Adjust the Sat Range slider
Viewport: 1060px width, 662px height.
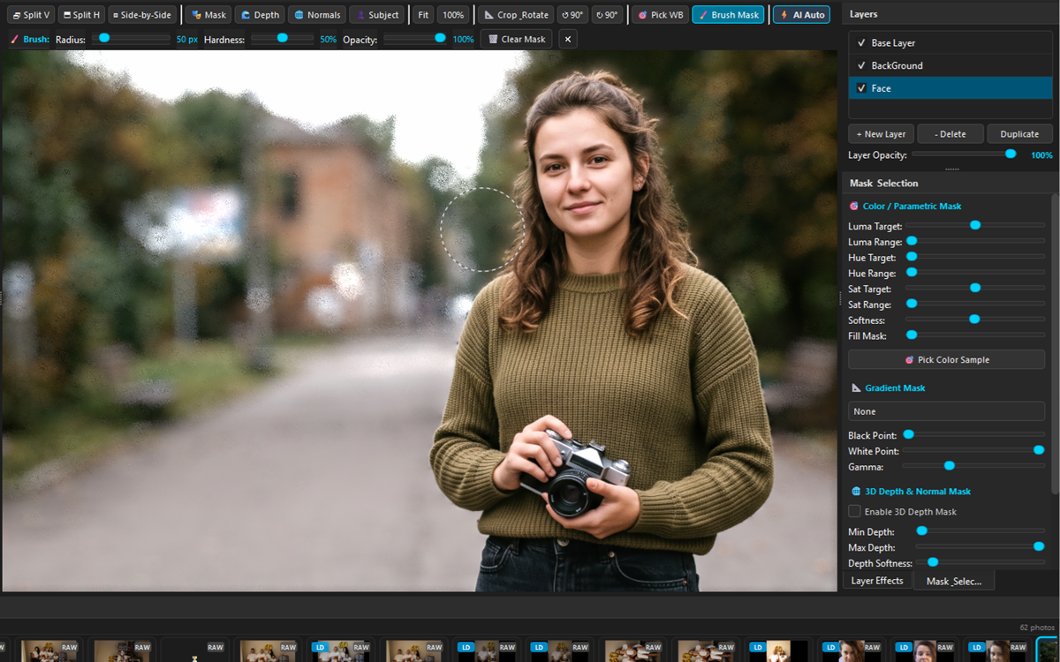coord(975,305)
